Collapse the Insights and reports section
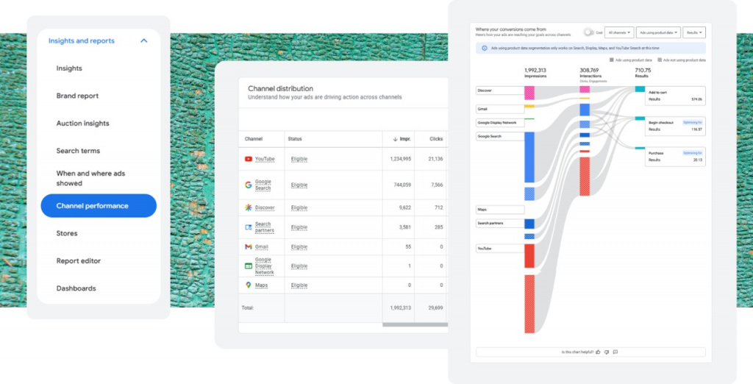This screenshot has height=384, width=753. click(x=143, y=41)
